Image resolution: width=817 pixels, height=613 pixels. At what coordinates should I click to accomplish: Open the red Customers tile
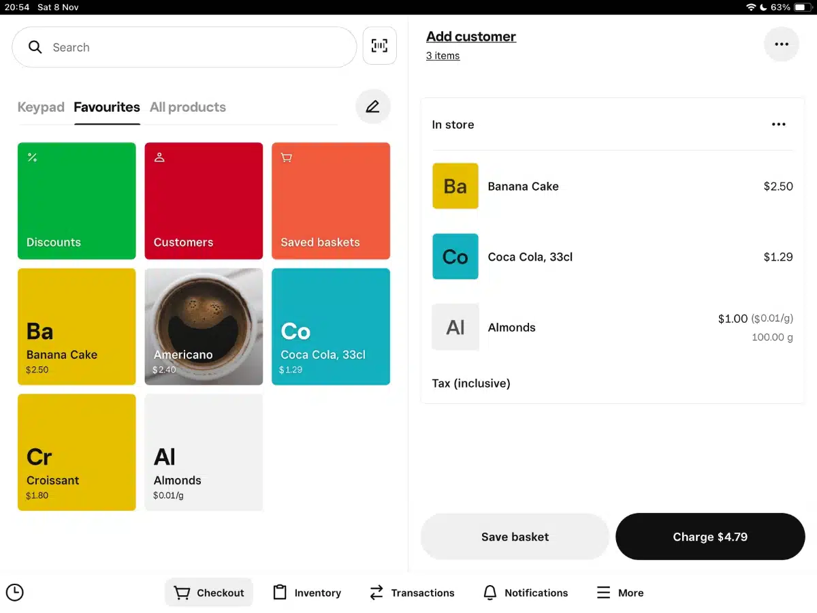click(204, 201)
